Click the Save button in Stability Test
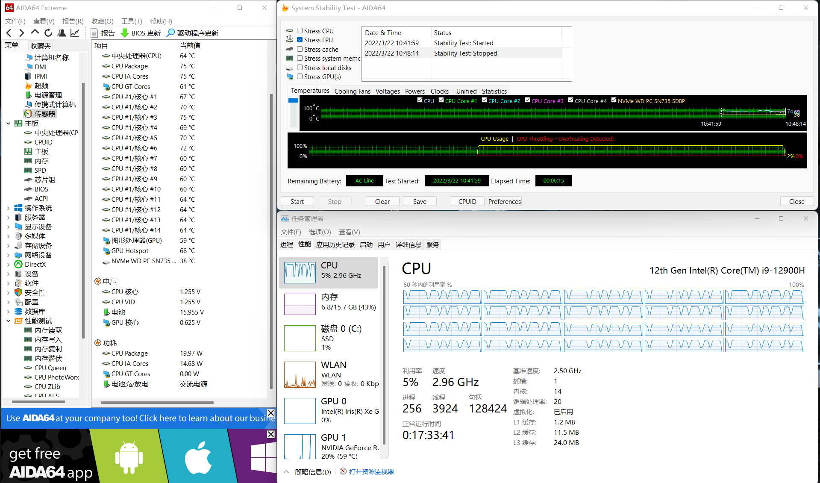This screenshot has width=820, height=483. click(420, 201)
